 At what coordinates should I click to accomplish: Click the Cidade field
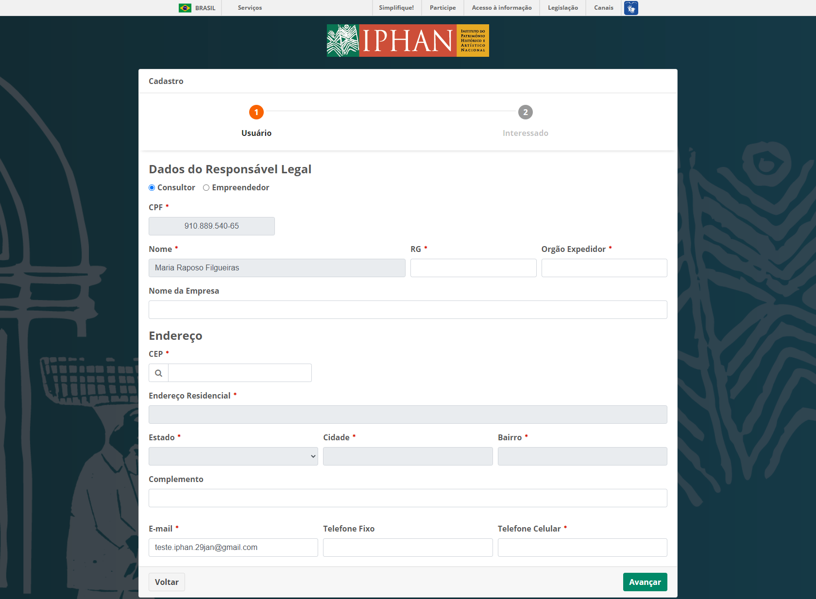pos(408,456)
